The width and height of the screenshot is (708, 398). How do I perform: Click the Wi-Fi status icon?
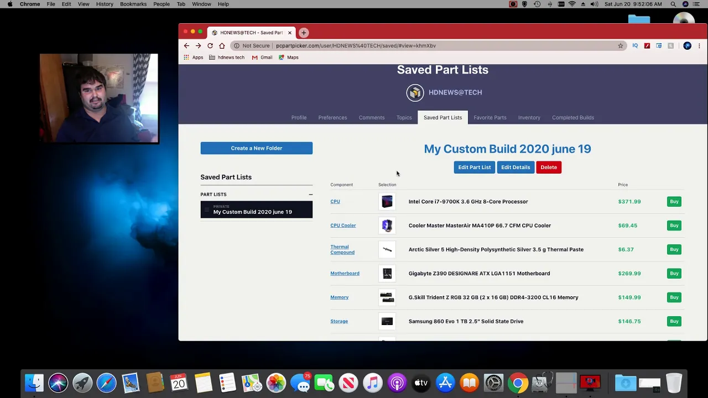click(x=572, y=4)
